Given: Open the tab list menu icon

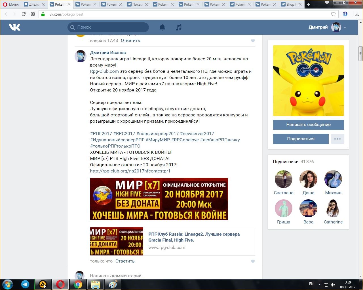Looking at the screenshot, I should click(x=327, y=3).
